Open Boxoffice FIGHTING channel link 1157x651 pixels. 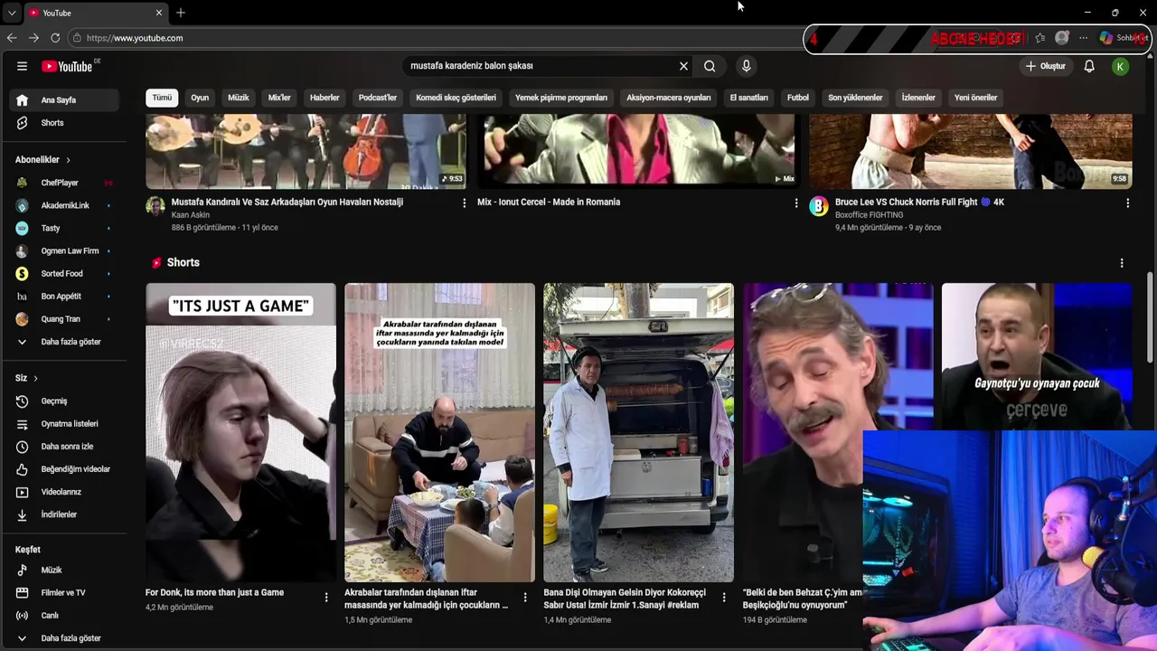point(869,215)
